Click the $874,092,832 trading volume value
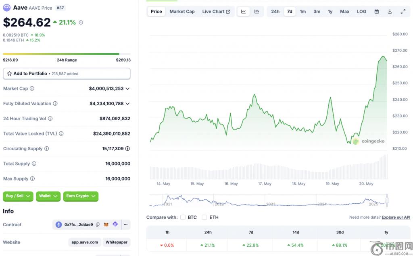The width and height of the screenshot is (413, 256). tap(115, 119)
